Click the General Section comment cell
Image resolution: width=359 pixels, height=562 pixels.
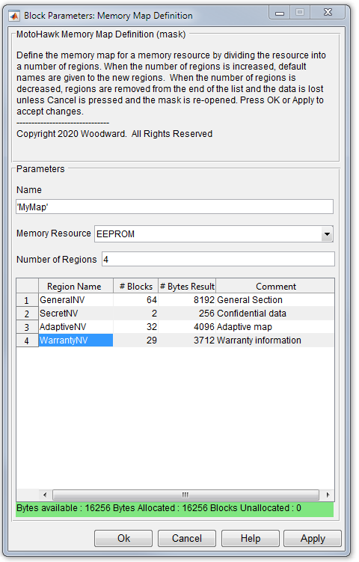point(275,300)
